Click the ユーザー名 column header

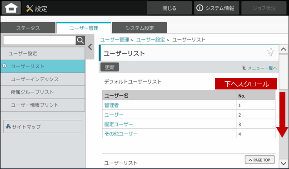coord(169,95)
